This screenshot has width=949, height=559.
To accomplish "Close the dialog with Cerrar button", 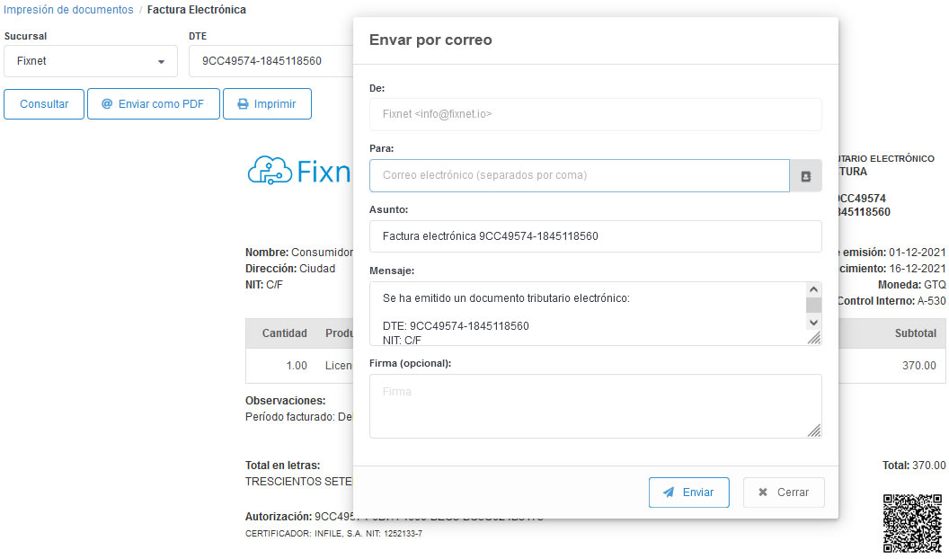I will tap(784, 492).
